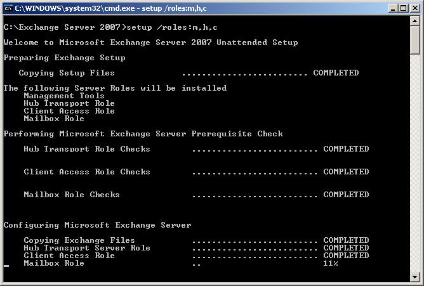Click COMPLETED status beside Mailbox Role Checks
Screen dimensions: 424x286
click(x=346, y=195)
